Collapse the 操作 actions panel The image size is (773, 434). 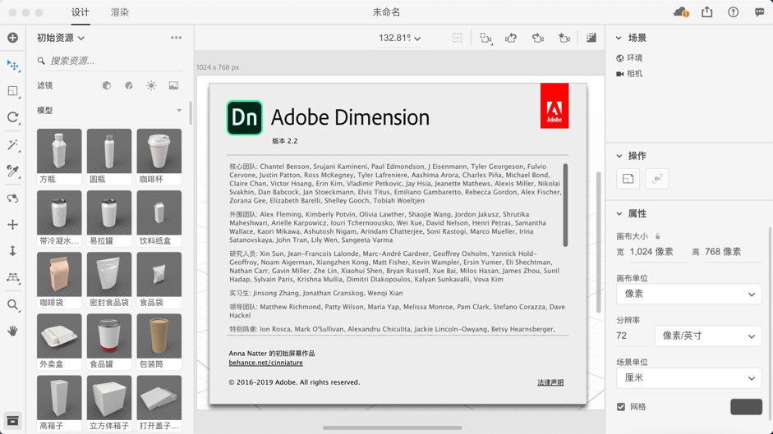click(619, 156)
